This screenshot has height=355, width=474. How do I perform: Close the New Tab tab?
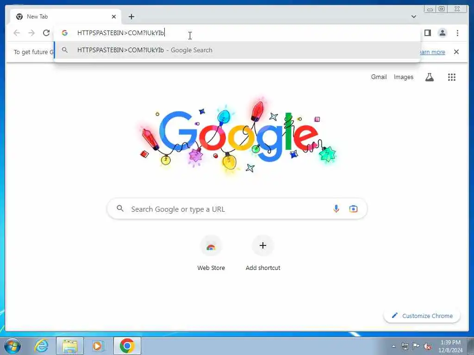(x=114, y=17)
